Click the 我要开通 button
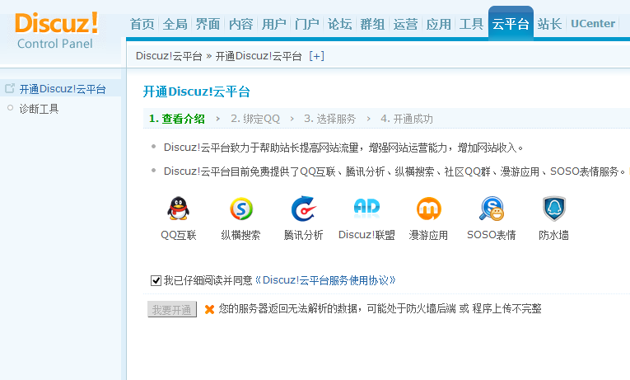This screenshot has width=630, height=380. (172, 309)
